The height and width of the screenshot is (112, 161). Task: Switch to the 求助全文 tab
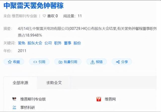[x=54, y=83]
